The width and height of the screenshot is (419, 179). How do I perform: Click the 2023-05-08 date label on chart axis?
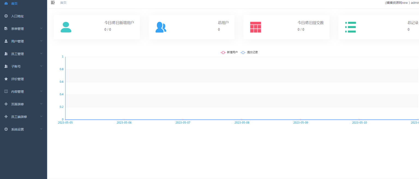(242, 123)
